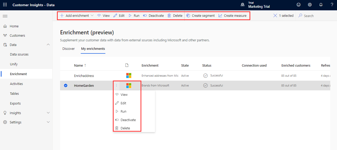The width and height of the screenshot is (337, 150).
Task: Click Deactivate in the top toolbar
Action: click(153, 16)
